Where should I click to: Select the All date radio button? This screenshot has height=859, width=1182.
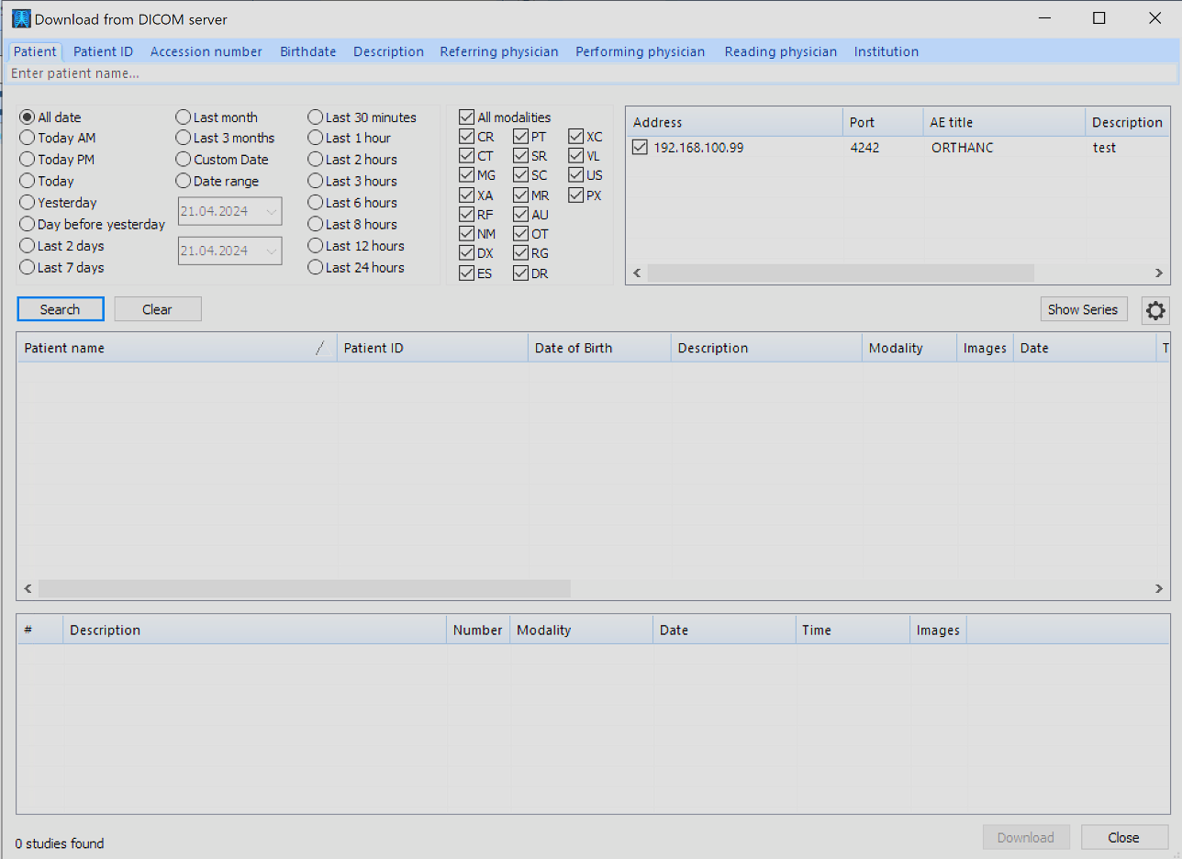click(x=28, y=117)
